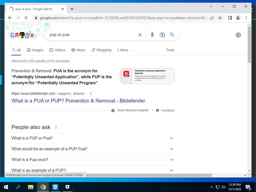The width and height of the screenshot is (256, 192).
Task: Search by image camera icon
Action: (x=162, y=35)
